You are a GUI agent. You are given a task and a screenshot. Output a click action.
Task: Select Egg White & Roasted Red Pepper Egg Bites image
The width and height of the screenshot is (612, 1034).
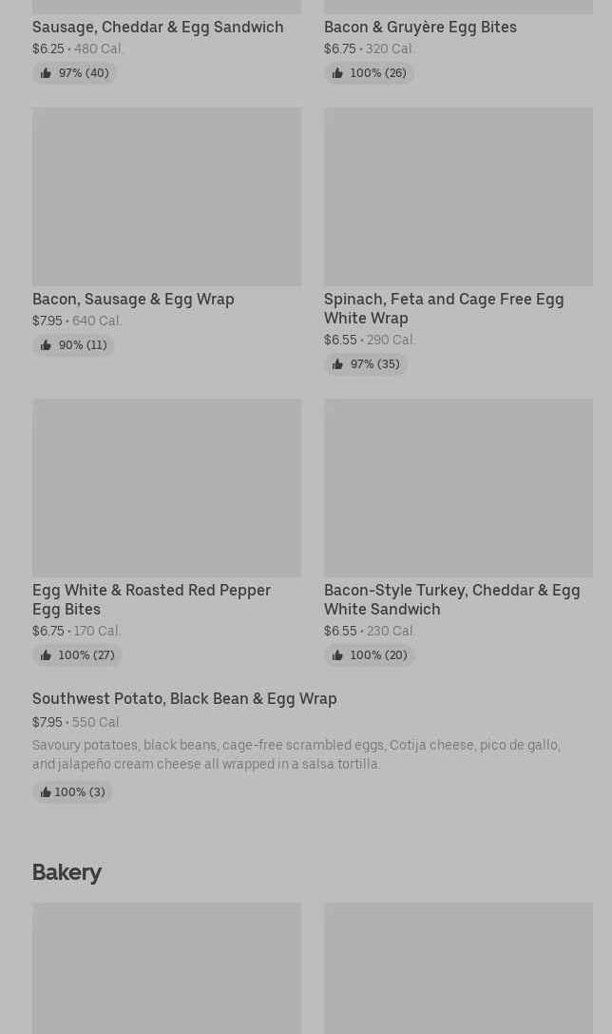tap(166, 487)
